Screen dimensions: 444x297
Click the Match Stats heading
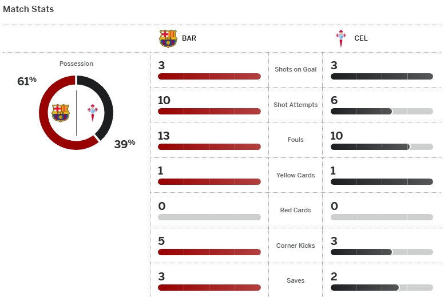[29, 9]
